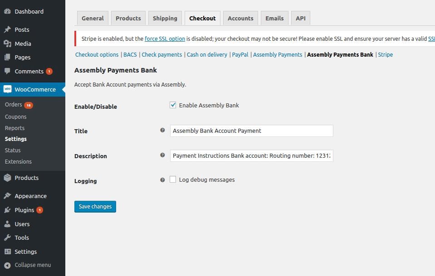Click the help icon beside Title
The image size is (435, 276).
point(162,131)
